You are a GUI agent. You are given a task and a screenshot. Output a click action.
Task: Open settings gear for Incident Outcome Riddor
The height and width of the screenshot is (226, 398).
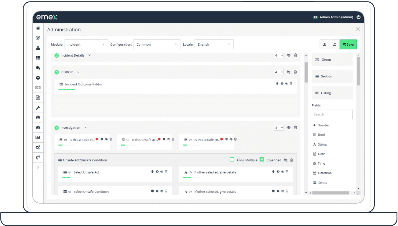(x=282, y=84)
